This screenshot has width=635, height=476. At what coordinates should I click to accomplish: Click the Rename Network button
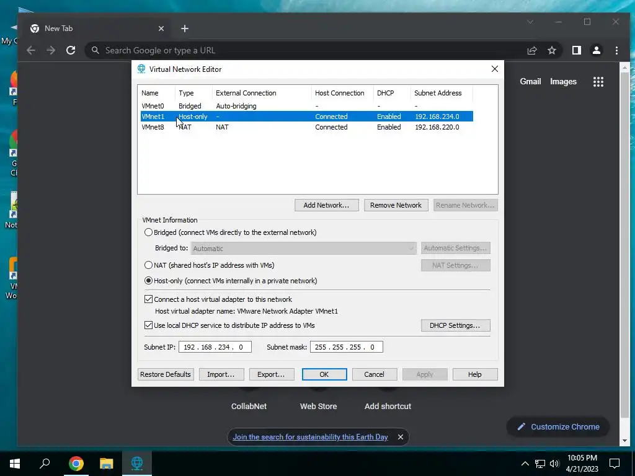(x=465, y=205)
